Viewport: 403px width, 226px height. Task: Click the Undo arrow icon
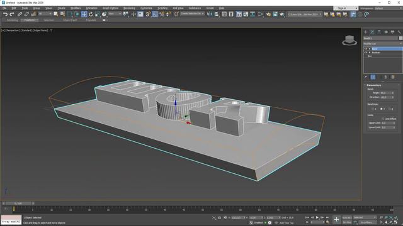pos(5,14)
